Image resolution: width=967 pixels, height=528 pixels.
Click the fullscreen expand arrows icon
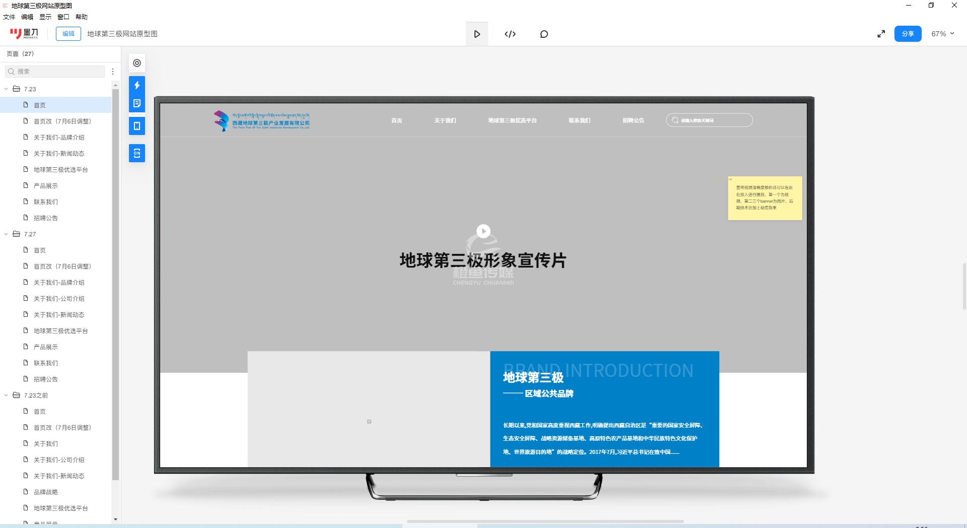[x=881, y=34]
